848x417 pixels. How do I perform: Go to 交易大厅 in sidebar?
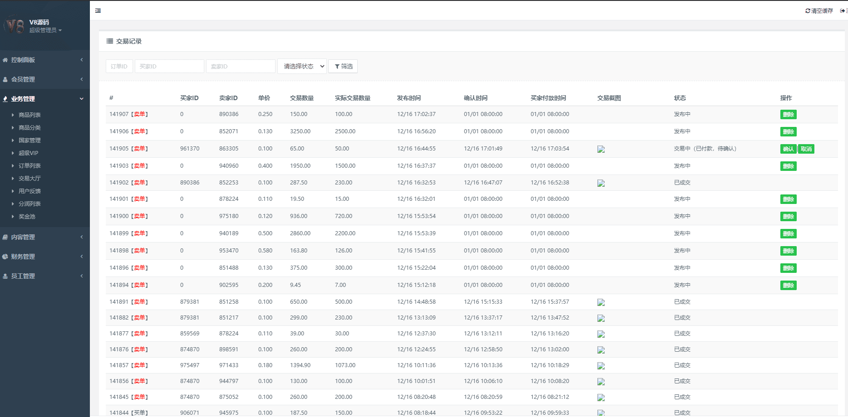(x=30, y=179)
